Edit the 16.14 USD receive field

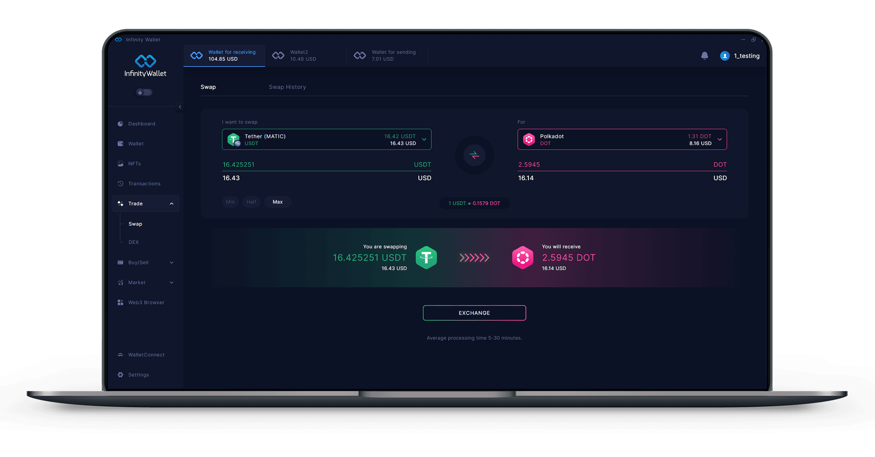click(622, 178)
